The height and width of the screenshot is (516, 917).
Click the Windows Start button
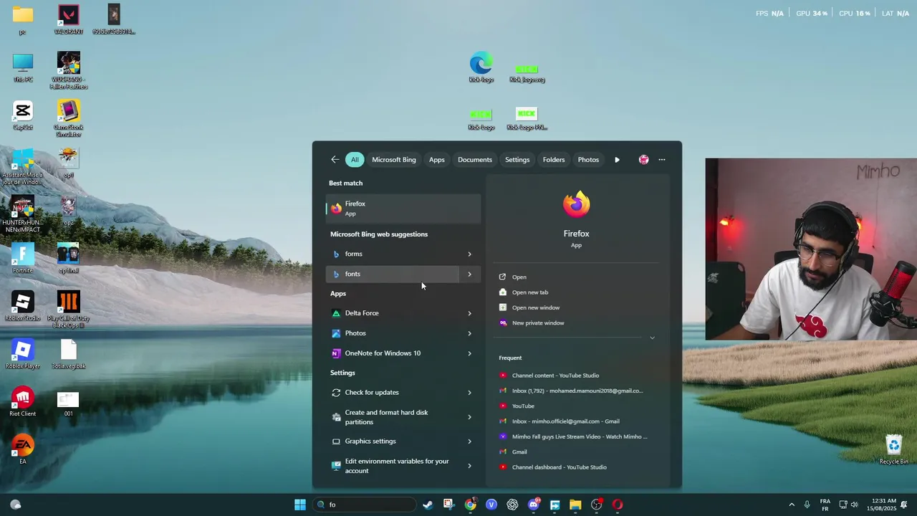(x=300, y=505)
